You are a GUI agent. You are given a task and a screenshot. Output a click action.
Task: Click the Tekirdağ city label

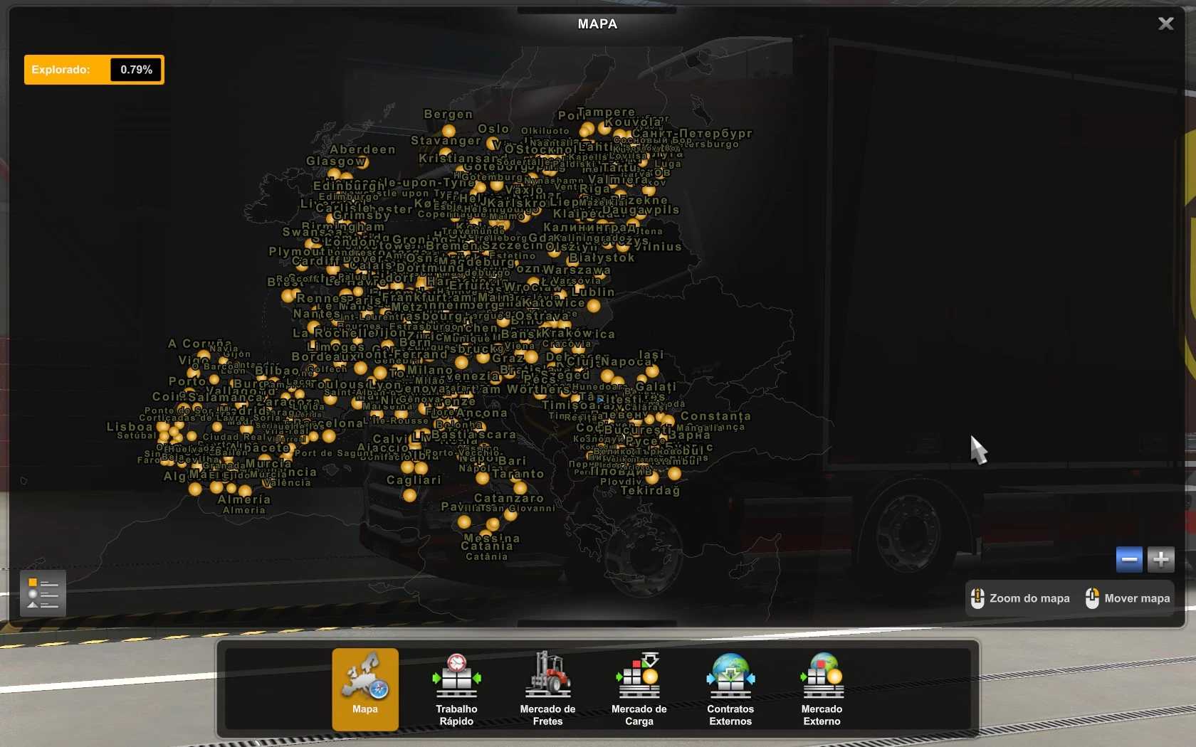(650, 490)
